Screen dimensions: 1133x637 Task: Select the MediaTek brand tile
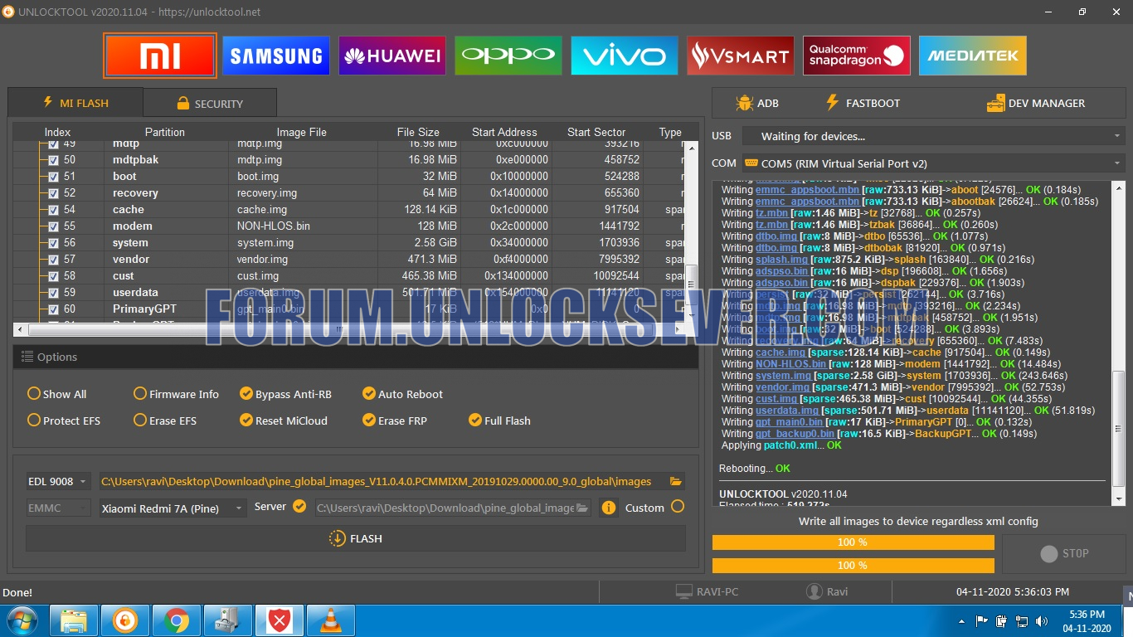coord(973,56)
